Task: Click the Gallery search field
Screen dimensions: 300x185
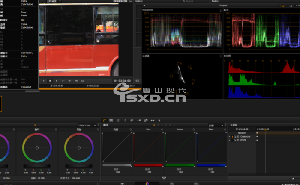Action: coord(195,1)
